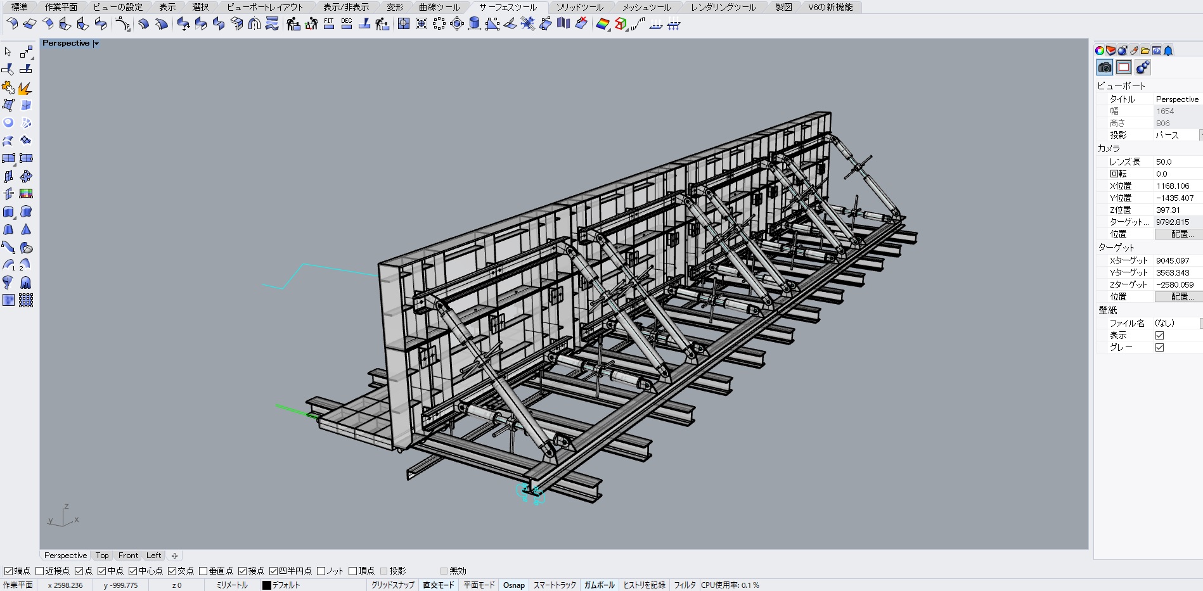
Task: Click the 作業平面 status bar label
Action: click(x=18, y=585)
